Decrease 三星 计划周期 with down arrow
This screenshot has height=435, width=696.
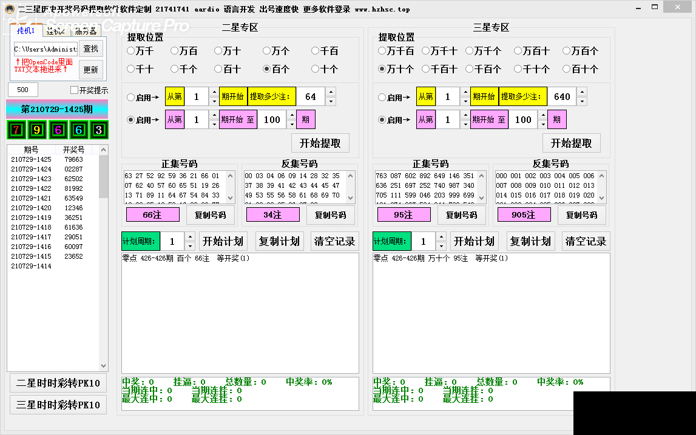coord(441,247)
